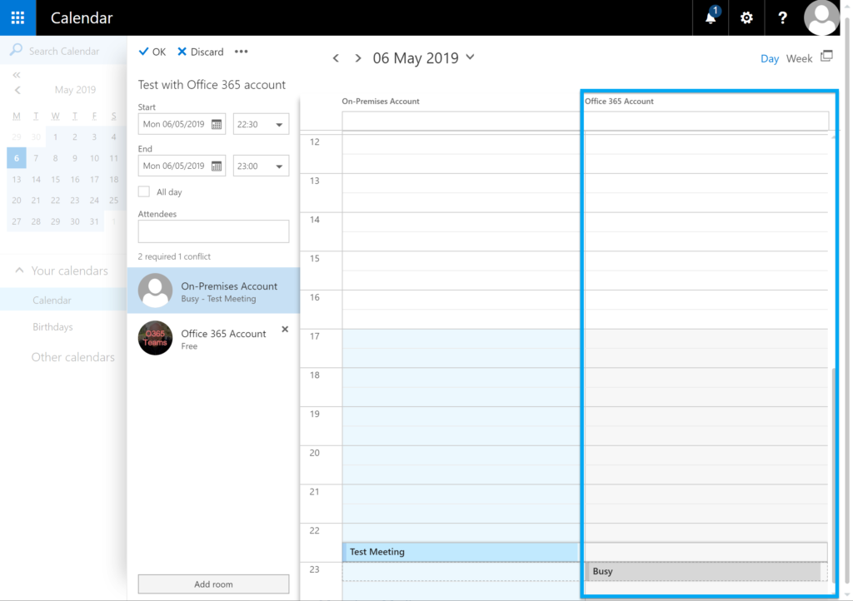Select day 6 in the mini calendar
853x601 pixels.
click(17, 158)
